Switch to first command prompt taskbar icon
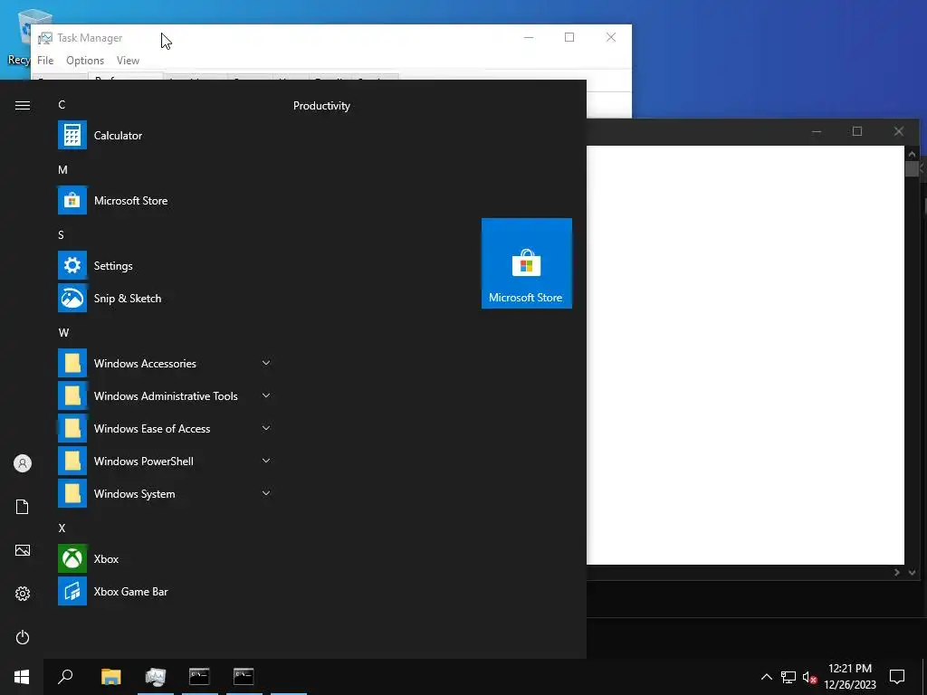This screenshot has width=927, height=695. (x=199, y=677)
